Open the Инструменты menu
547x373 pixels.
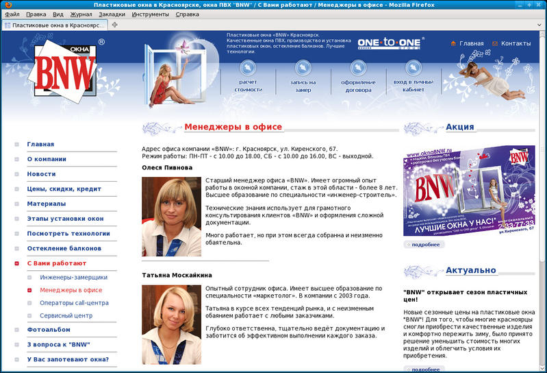pos(150,14)
